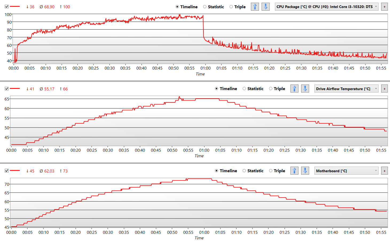Open the Drive Airflow Temperature dropdown
The height and width of the screenshot is (241, 390).
pyautogui.click(x=346, y=89)
